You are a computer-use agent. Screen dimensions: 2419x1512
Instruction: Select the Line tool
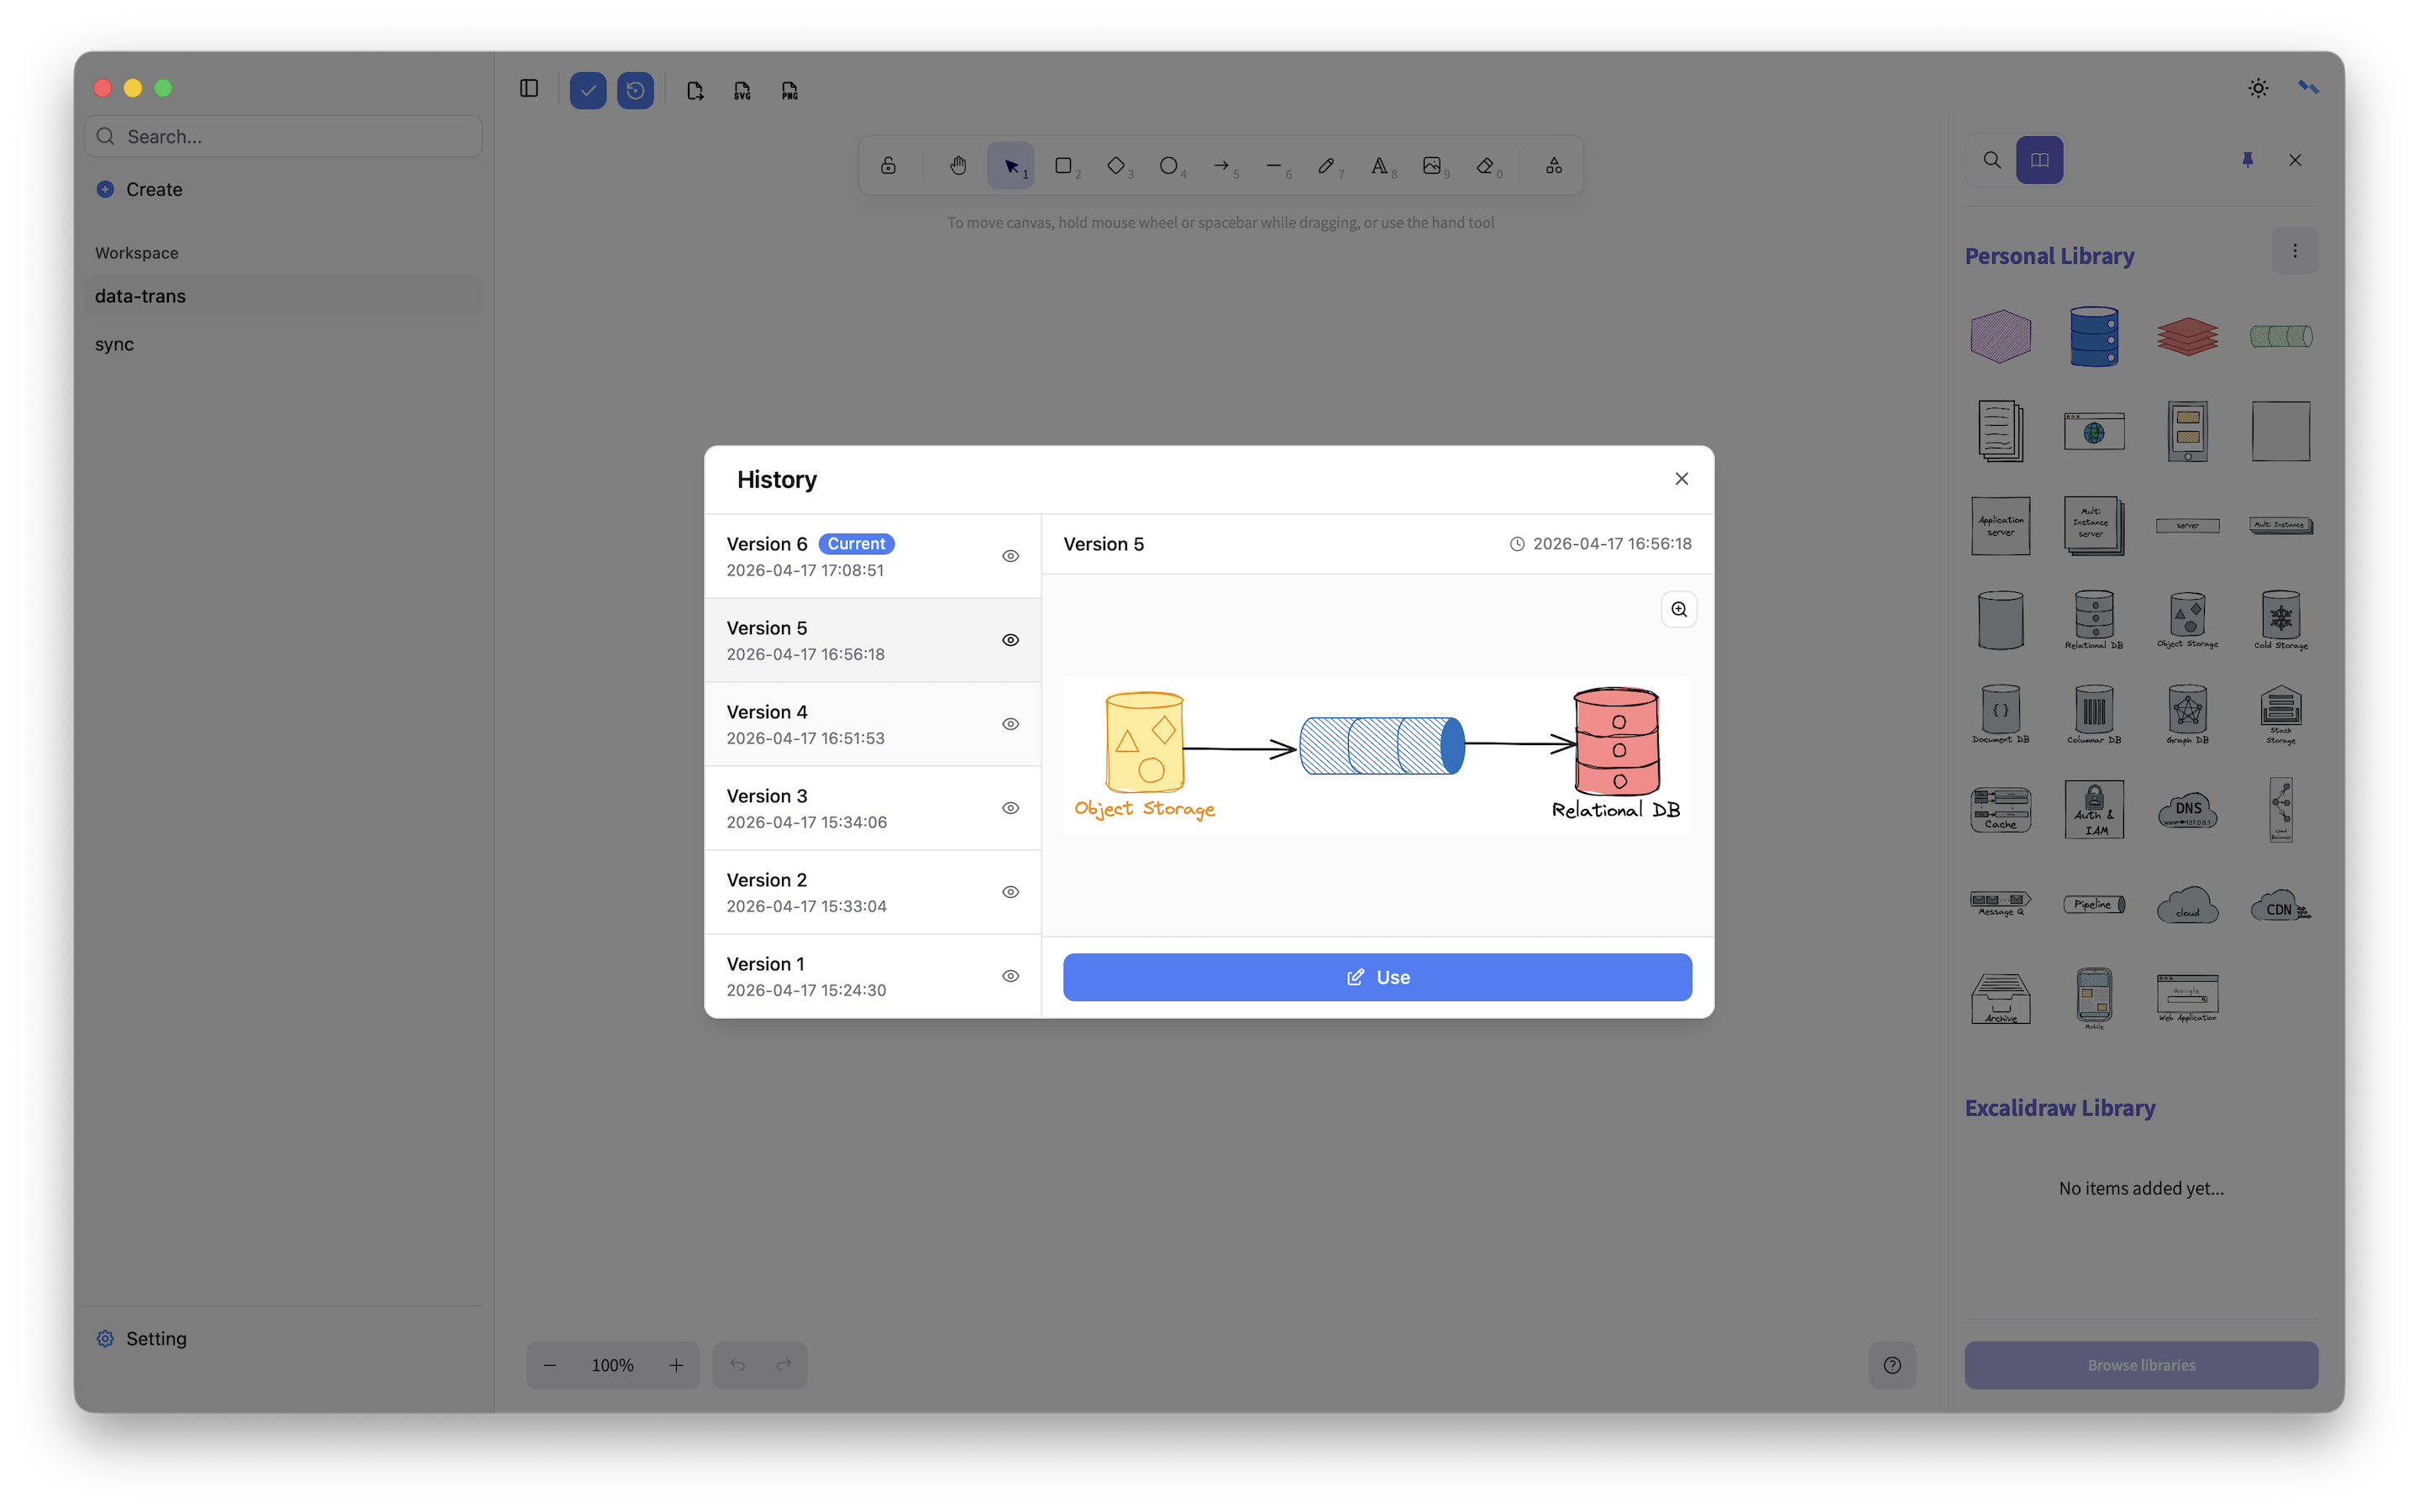click(1274, 166)
